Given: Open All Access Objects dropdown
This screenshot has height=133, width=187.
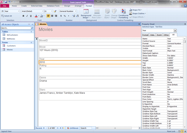Looking at the screenshot, I should click(x=29, y=24).
